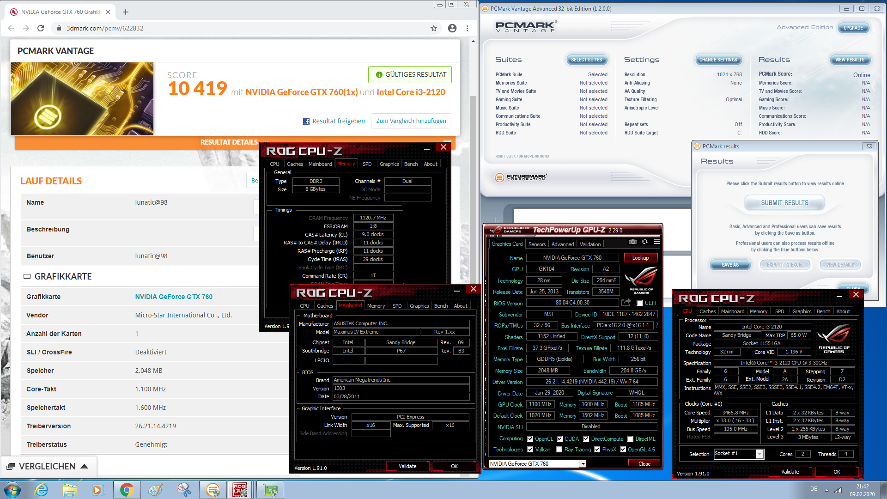This screenshot has width=887, height=499.
Task: Click CHANGE SETTINGS in PCMark Vantage
Action: 718,60
